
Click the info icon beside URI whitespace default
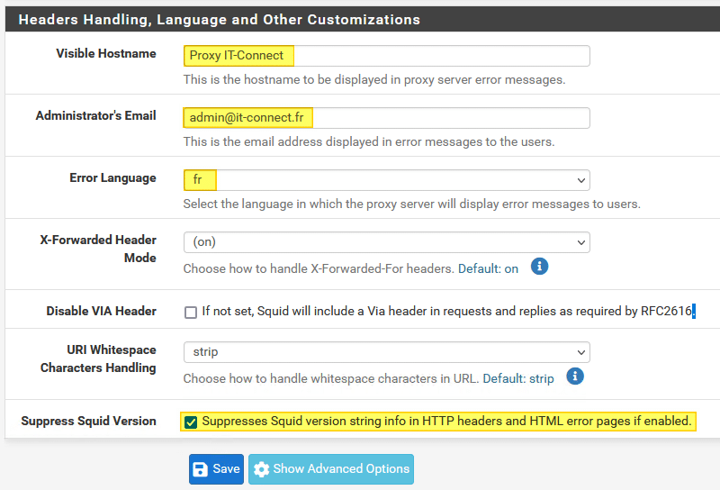[575, 377]
